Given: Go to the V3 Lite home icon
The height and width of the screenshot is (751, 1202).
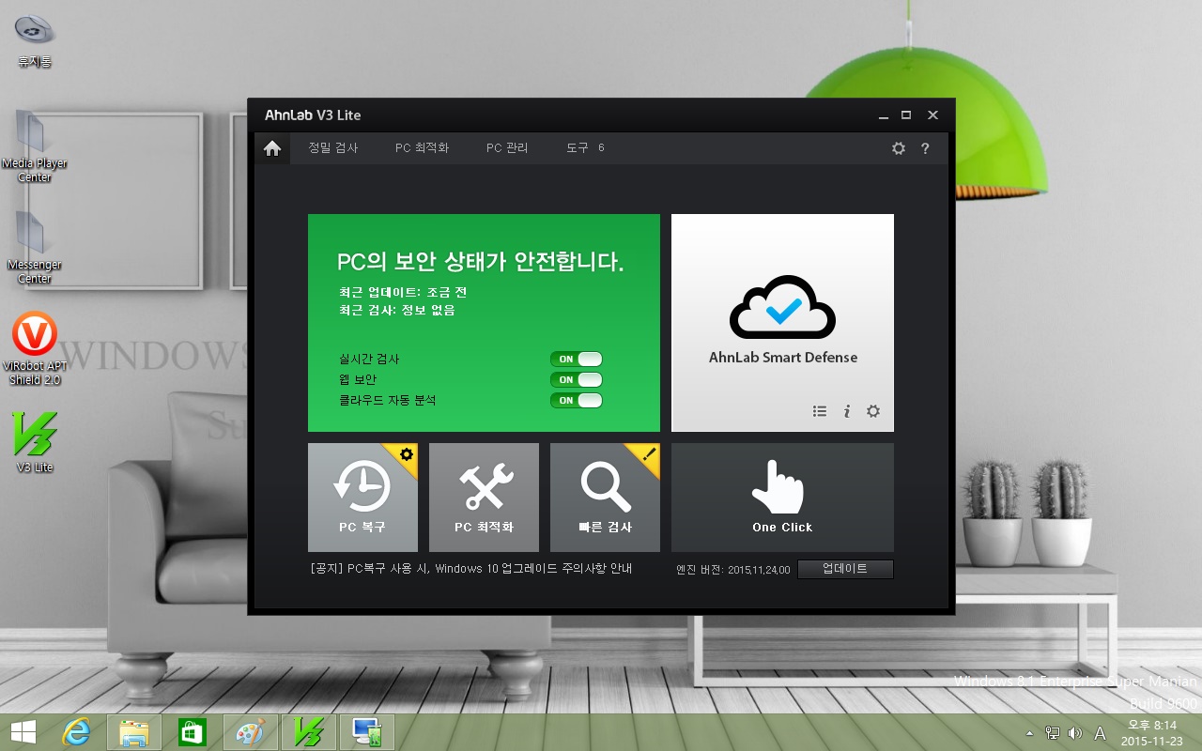Looking at the screenshot, I should (272, 148).
